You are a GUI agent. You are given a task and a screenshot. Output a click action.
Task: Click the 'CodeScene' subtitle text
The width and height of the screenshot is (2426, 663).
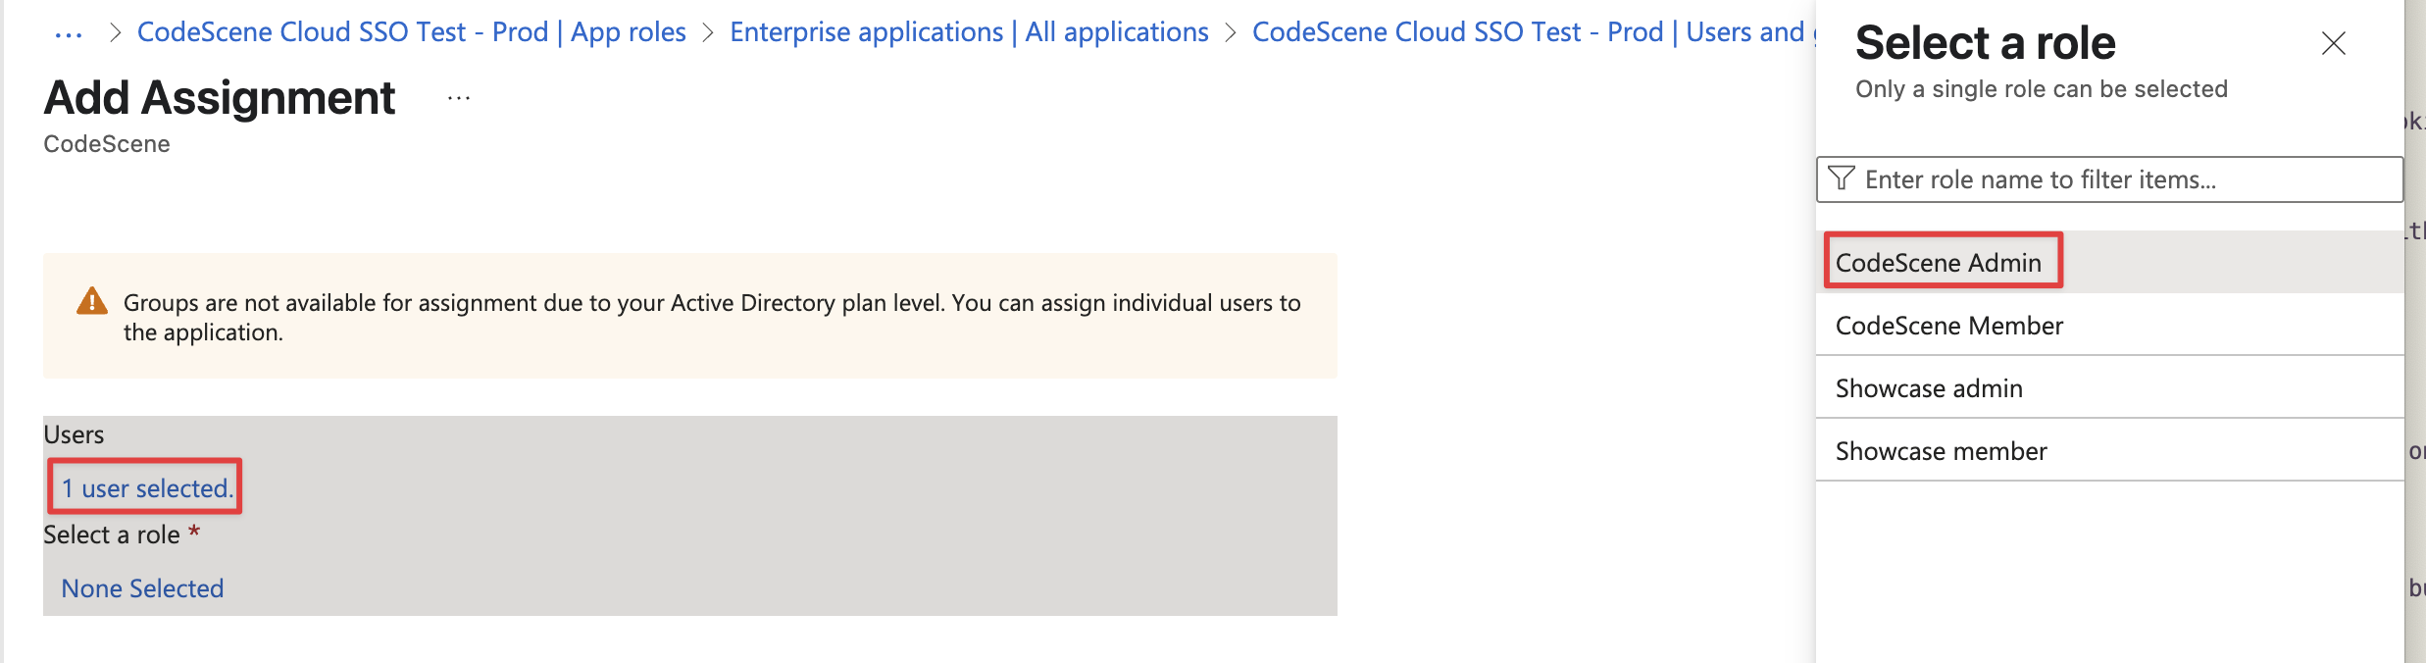point(107,144)
